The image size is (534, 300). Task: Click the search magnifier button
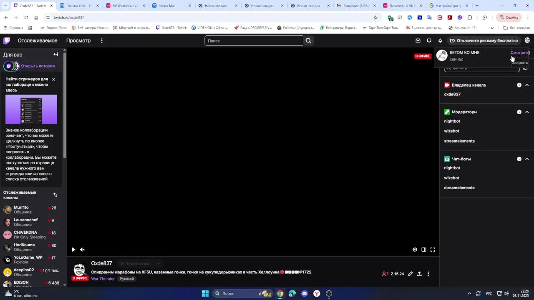pos(308,40)
